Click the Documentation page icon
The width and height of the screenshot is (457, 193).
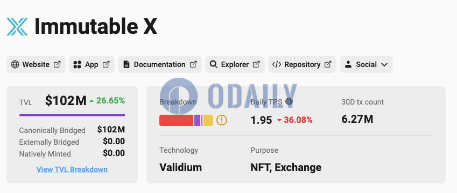(x=126, y=64)
